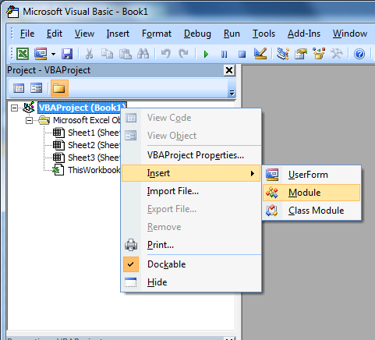Screen dimensions: 375x340
Task: Close the Project - VBAProject panel
Action: pos(229,70)
